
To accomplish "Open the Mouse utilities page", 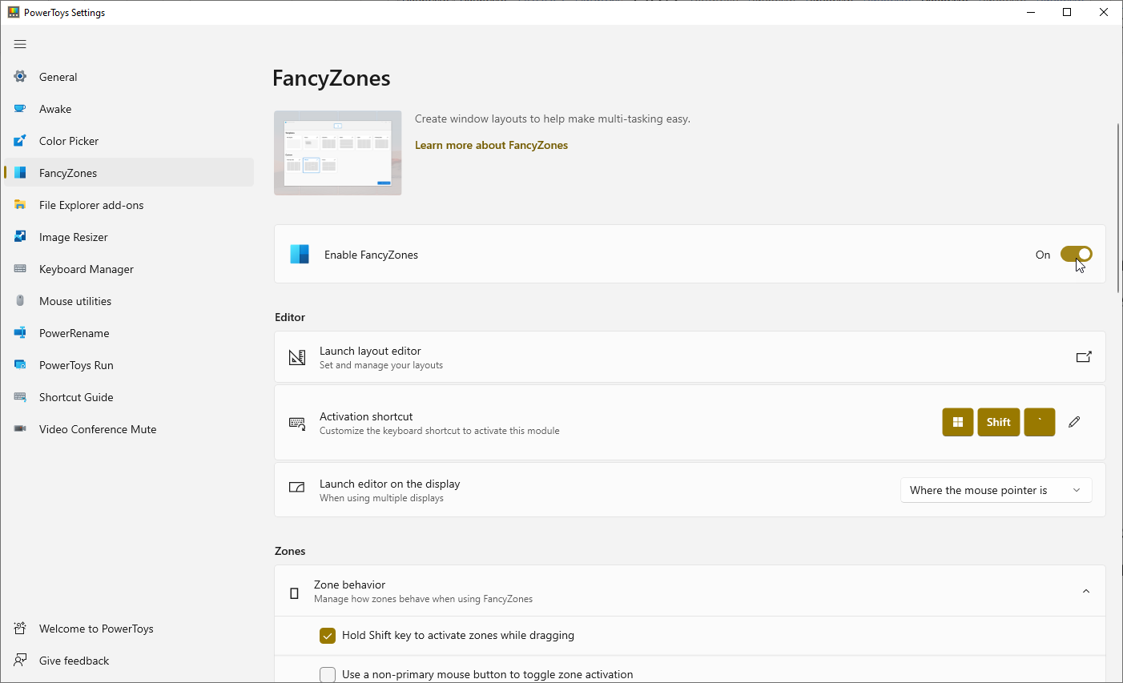I will 129,301.
